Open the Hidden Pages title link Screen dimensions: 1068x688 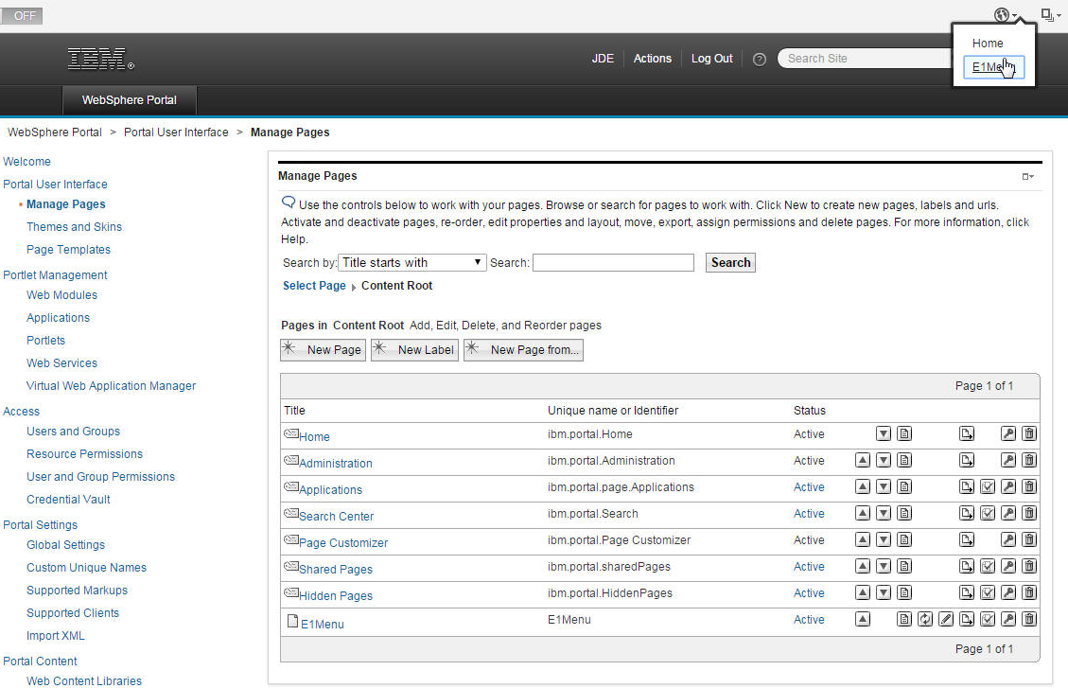[x=336, y=596]
